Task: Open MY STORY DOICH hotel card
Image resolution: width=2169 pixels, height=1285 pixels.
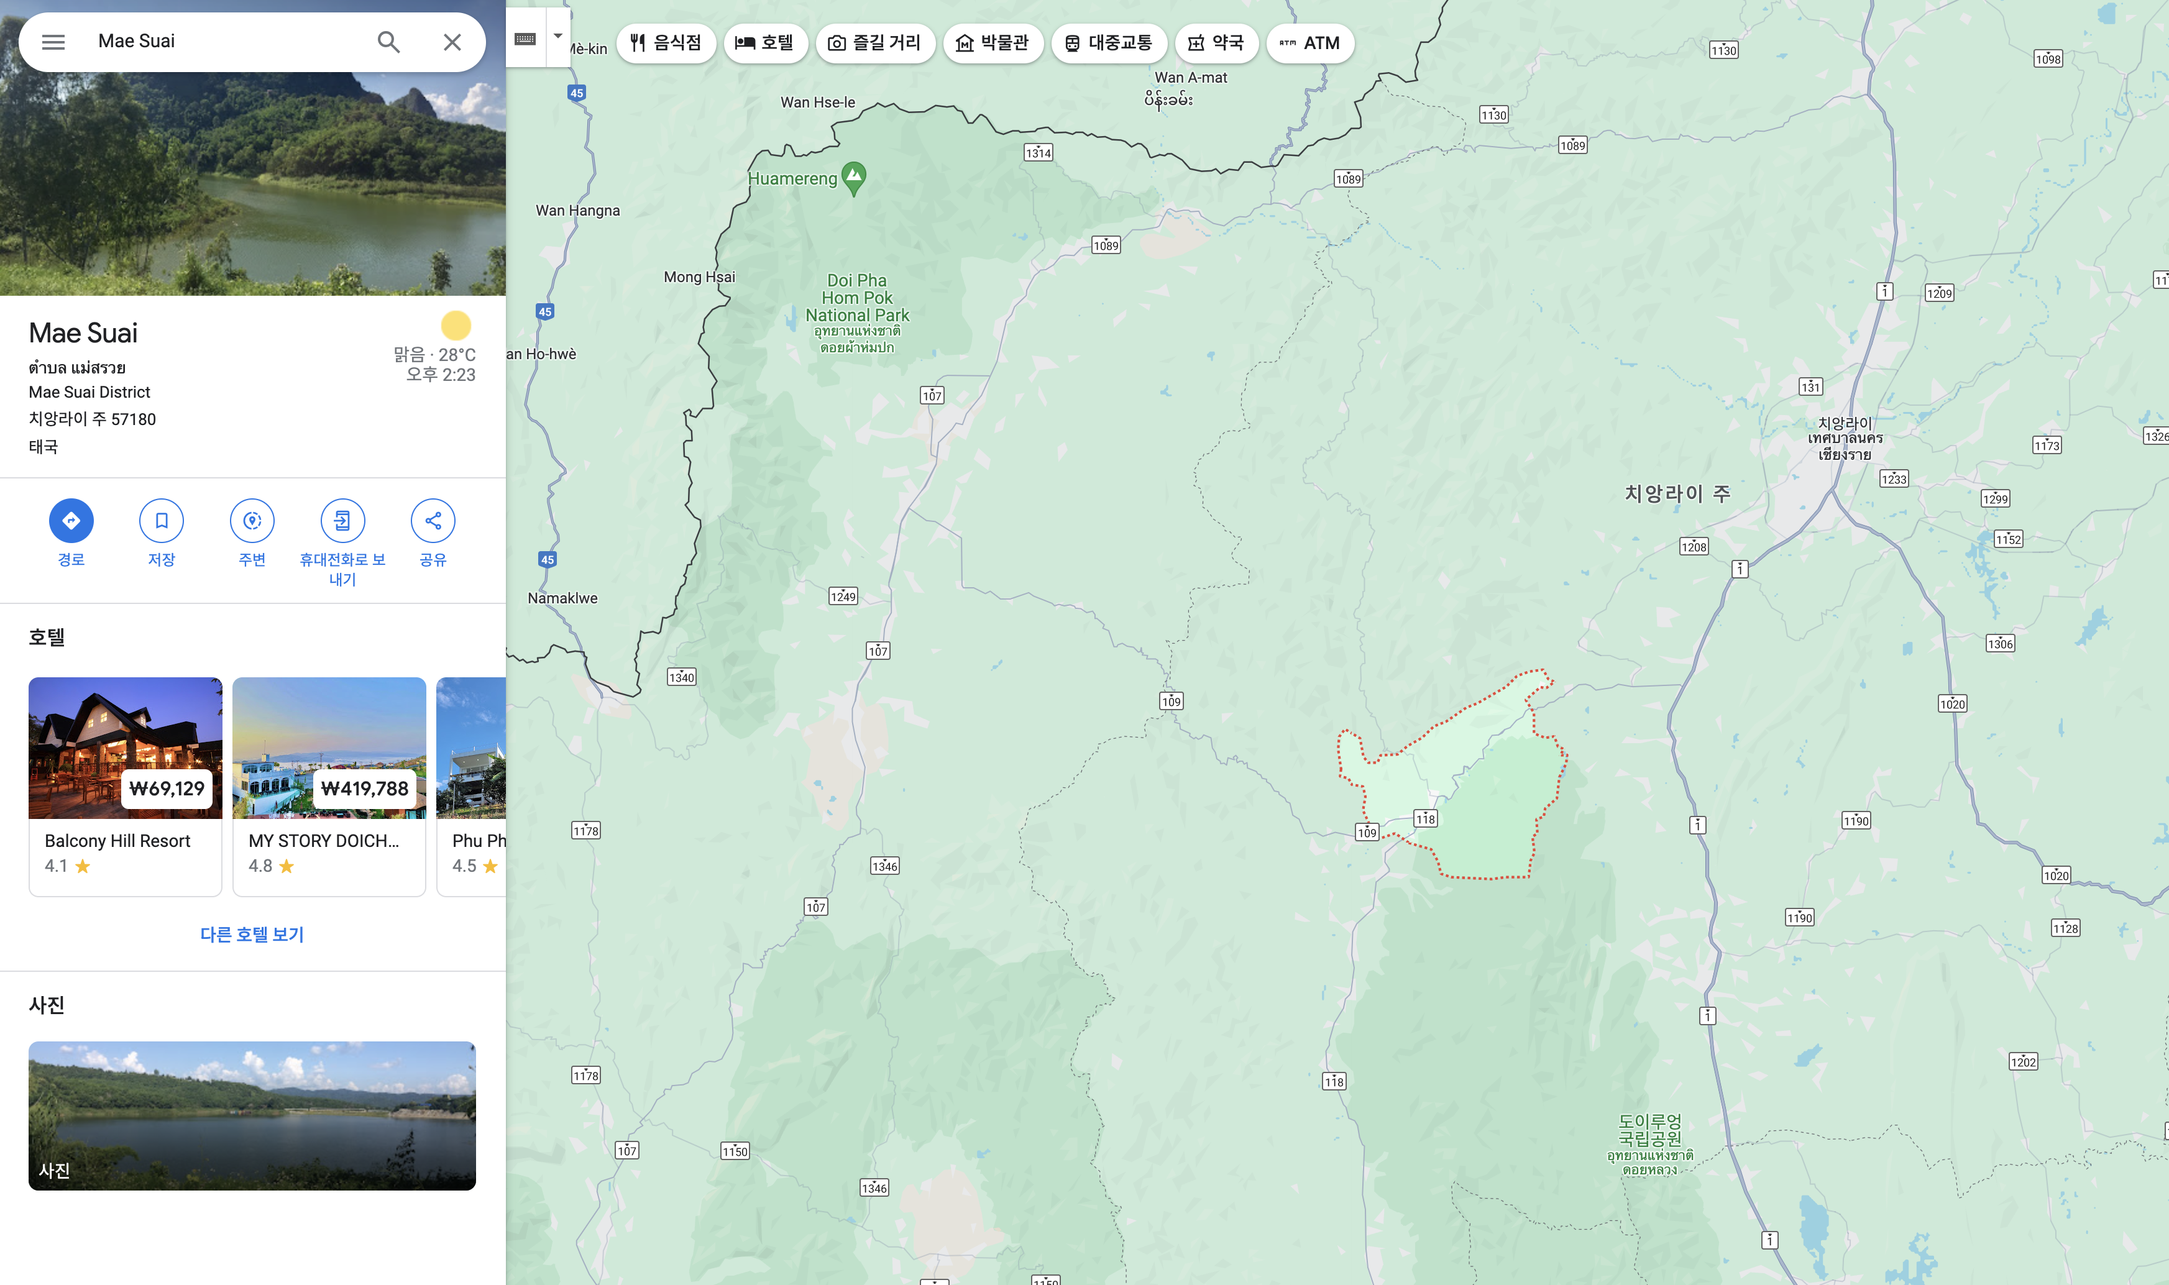Action: [x=329, y=785]
